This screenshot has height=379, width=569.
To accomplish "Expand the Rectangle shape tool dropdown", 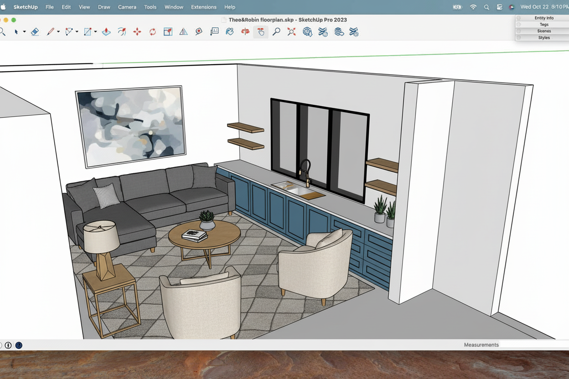I will tap(95, 32).
